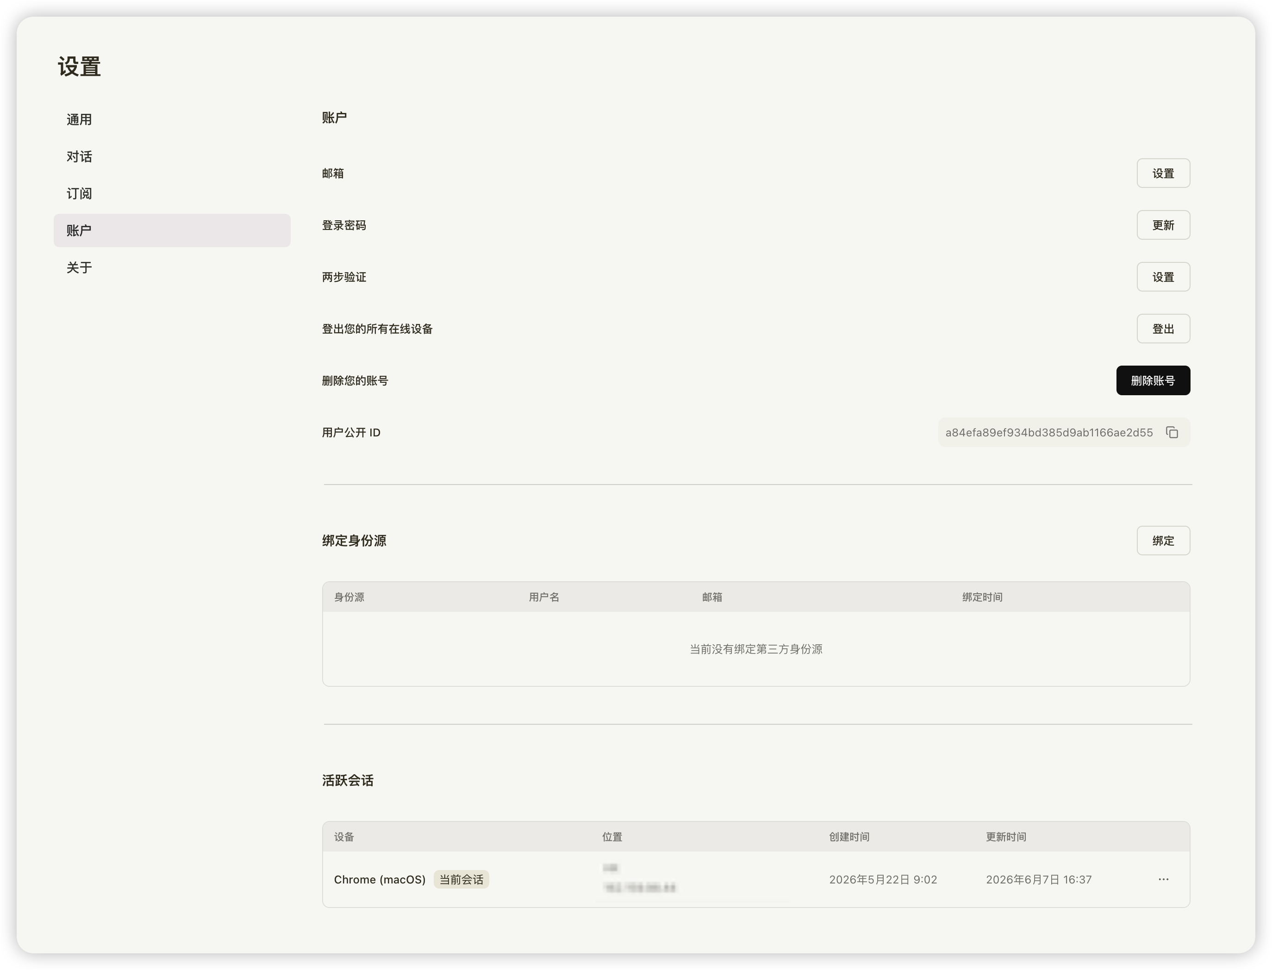This screenshot has height=970, width=1272.
Task: Select 账户 in the sidebar
Action: pos(171,230)
